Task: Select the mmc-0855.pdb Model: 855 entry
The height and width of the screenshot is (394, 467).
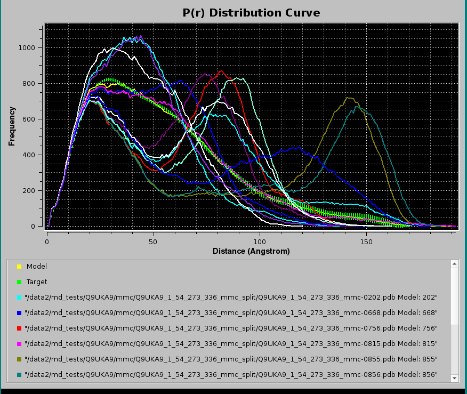Action: coord(232,360)
